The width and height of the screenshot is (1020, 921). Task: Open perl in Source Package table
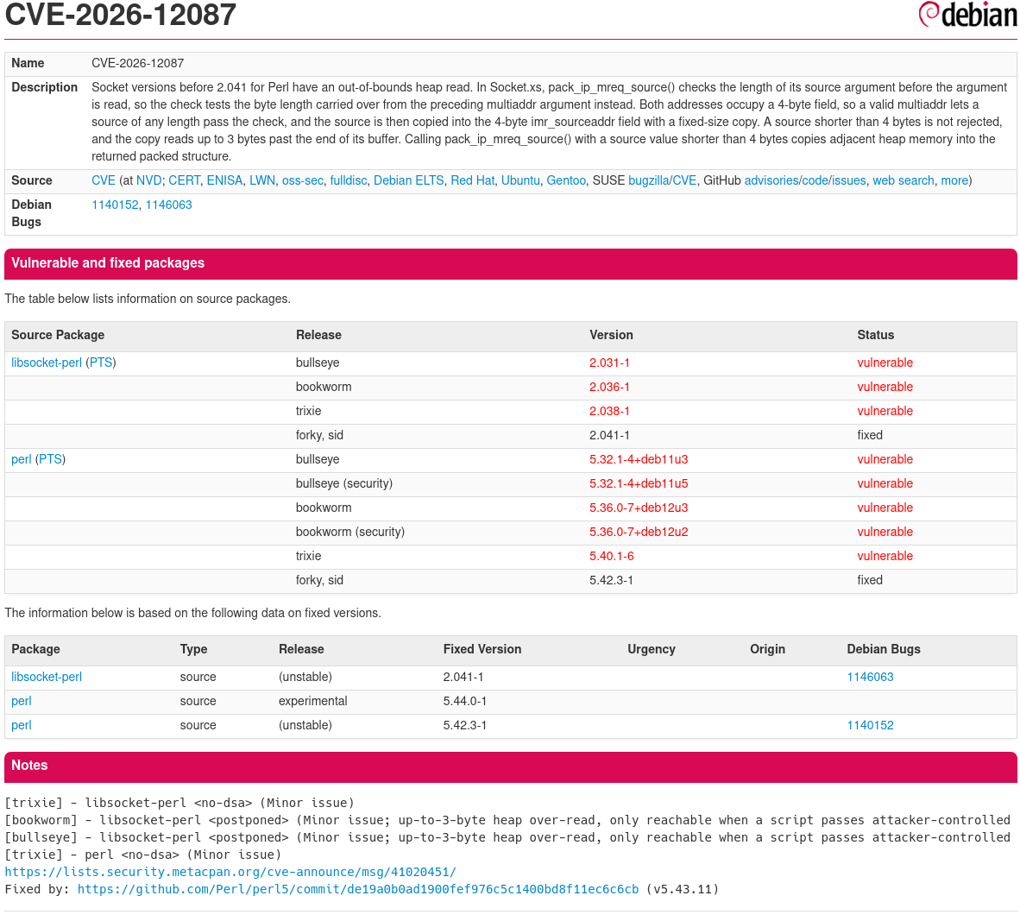[21, 459]
